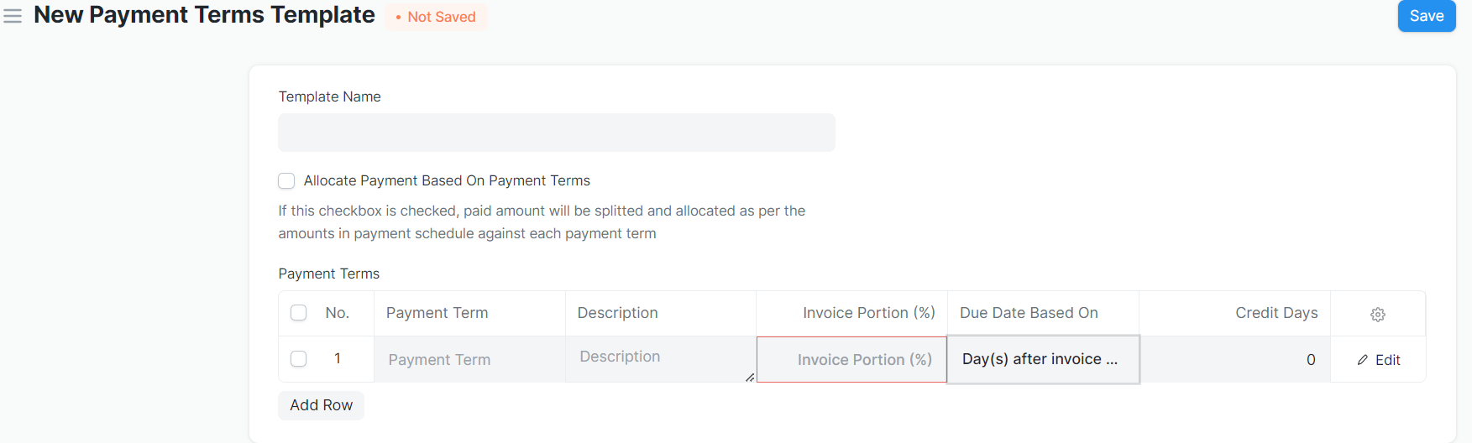This screenshot has width=1472, height=443.
Task: Click the Add Row button
Action: pos(321,405)
